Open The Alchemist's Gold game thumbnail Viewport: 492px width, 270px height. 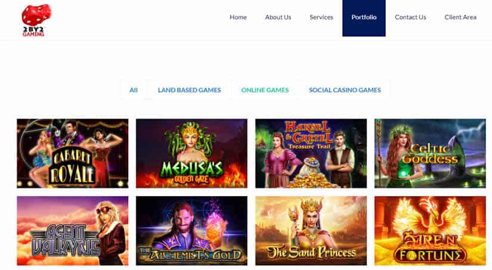point(191,231)
